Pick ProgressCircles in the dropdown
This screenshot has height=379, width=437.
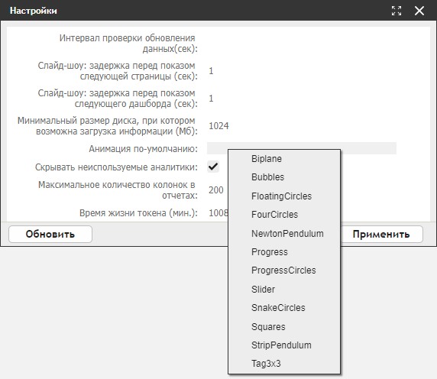point(284,270)
